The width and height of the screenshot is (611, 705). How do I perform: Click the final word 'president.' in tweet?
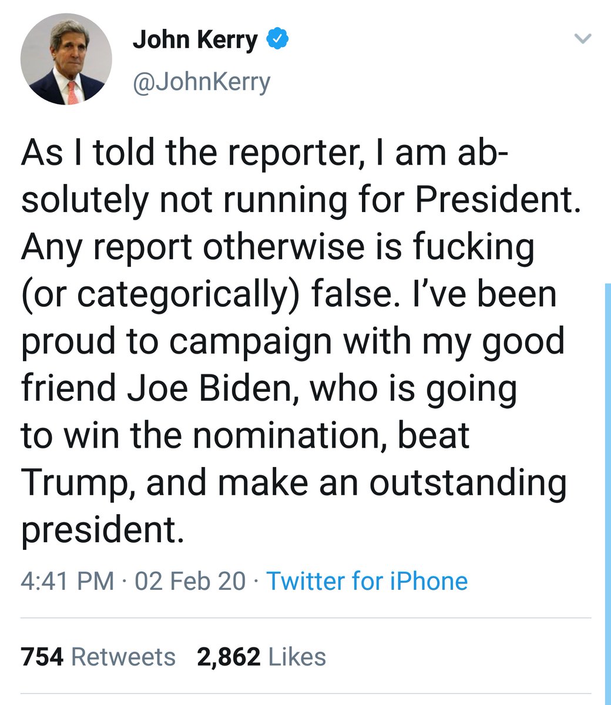99,529
